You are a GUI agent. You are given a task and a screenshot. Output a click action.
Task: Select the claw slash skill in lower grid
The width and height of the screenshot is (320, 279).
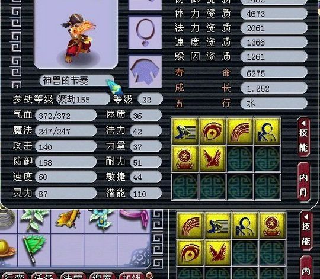pyautogui.click(x=190, y=226)
